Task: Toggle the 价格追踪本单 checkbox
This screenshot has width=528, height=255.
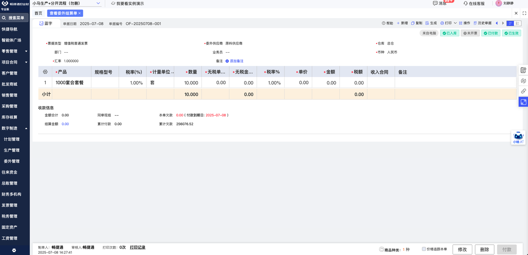Action: pos(424,249)
